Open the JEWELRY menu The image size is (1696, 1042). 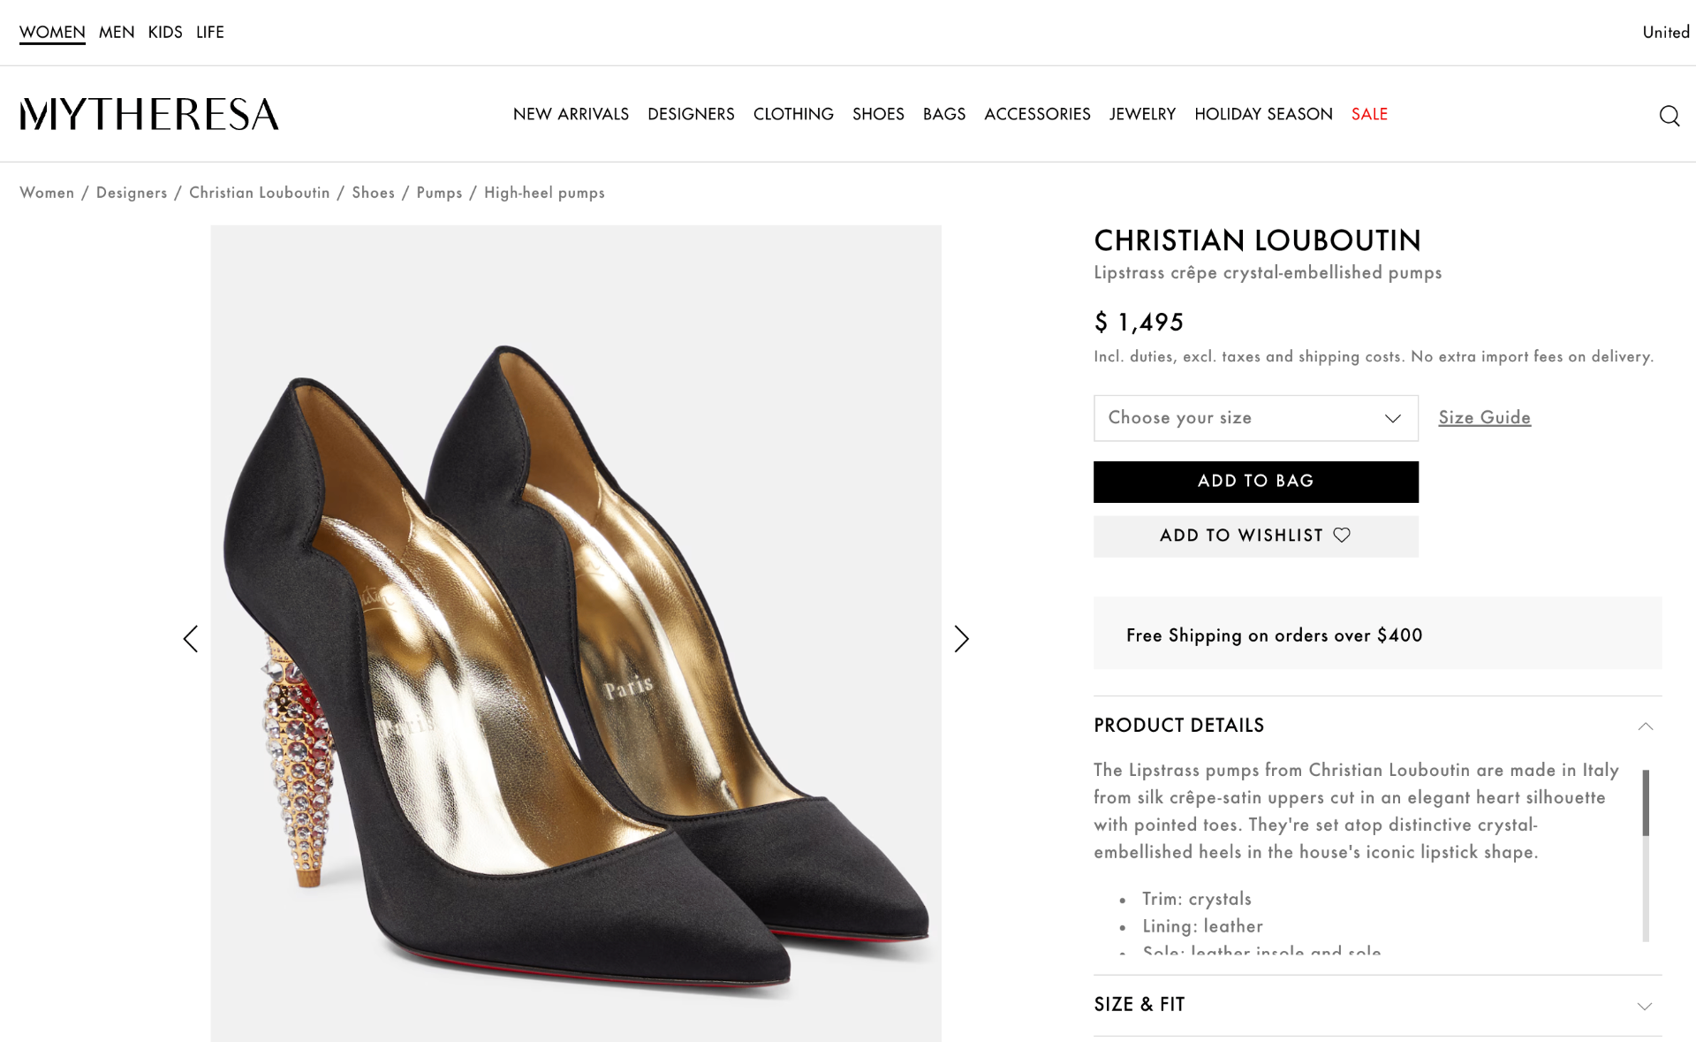point(1142,114)
